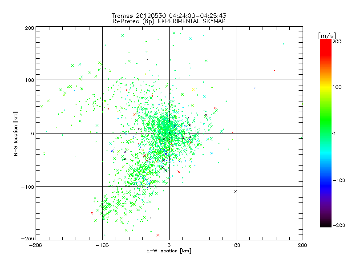Select the isolated black X near E-W 100, N-S -110

click(235, 192)
